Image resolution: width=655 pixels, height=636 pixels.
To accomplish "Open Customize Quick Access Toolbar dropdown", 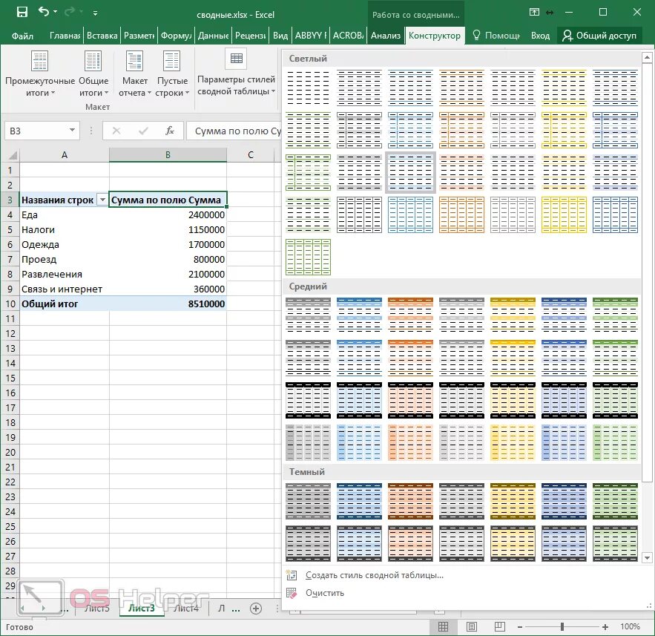I will [x=95, y=13].
